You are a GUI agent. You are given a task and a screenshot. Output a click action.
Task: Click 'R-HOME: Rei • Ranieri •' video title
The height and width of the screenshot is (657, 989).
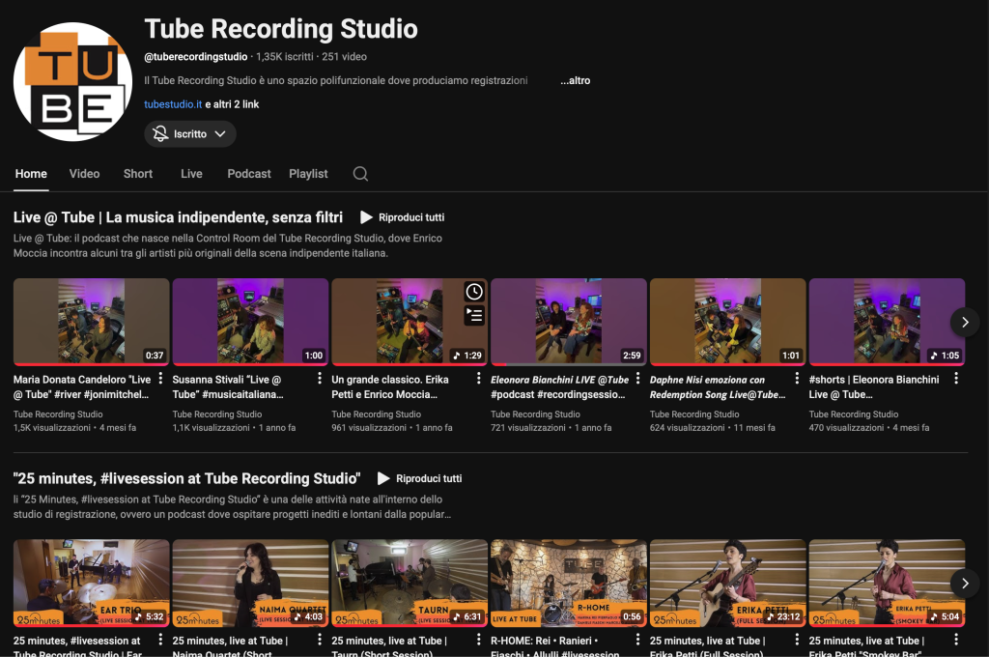coord(555,647)
